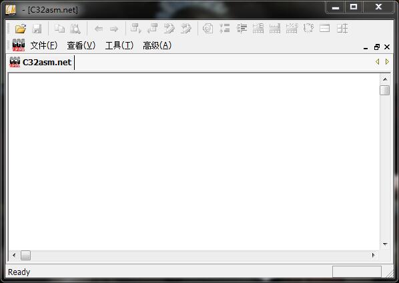This screenshot has height=283, width=399.
Task: Restore the inner document window
Action: 377,47
